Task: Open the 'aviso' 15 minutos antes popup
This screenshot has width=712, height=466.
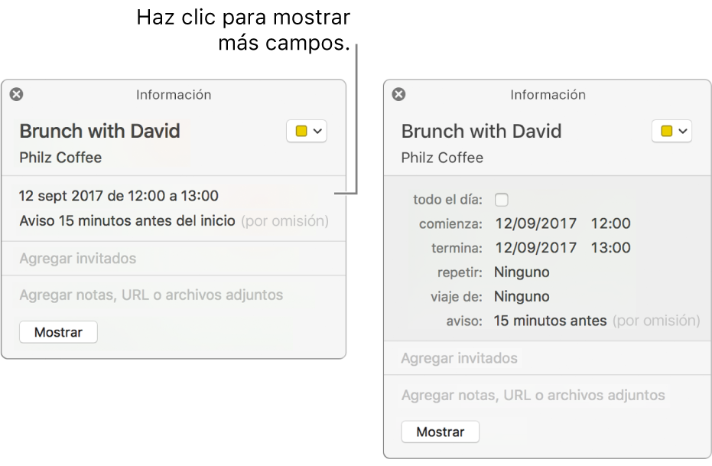Action: pos(550,321)
